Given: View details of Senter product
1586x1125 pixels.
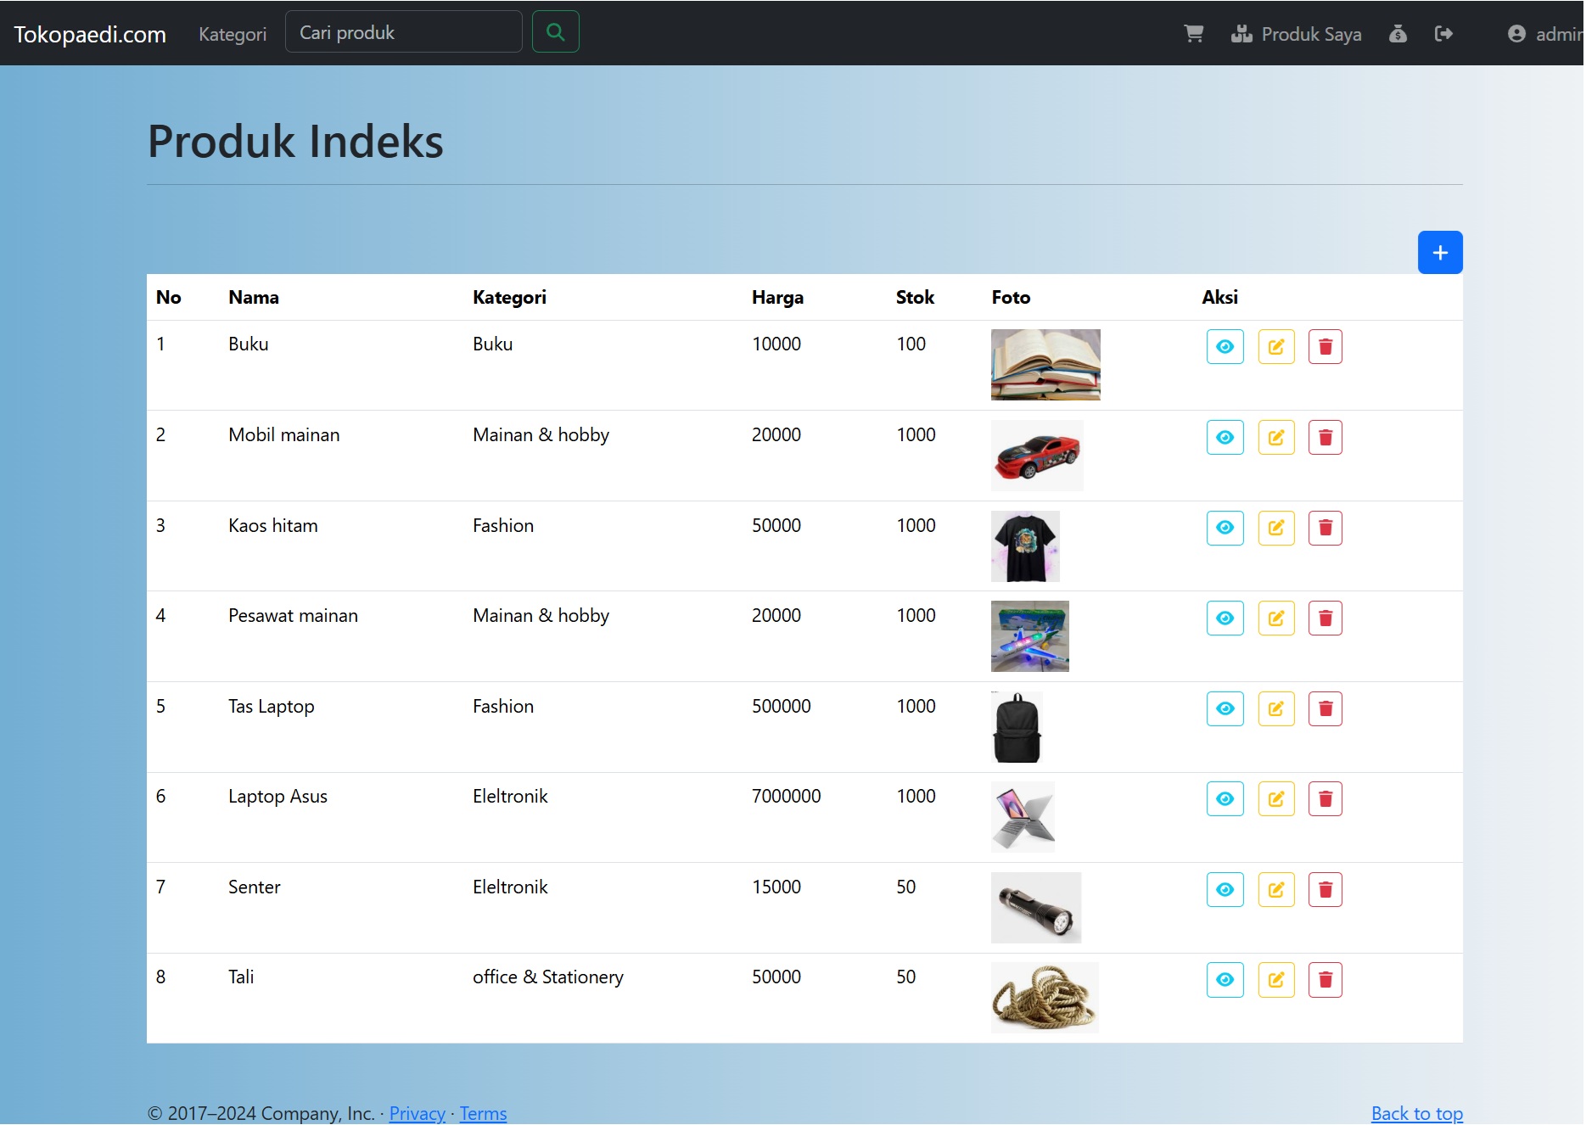Looking at the screenshot, I should (1225, 890).
